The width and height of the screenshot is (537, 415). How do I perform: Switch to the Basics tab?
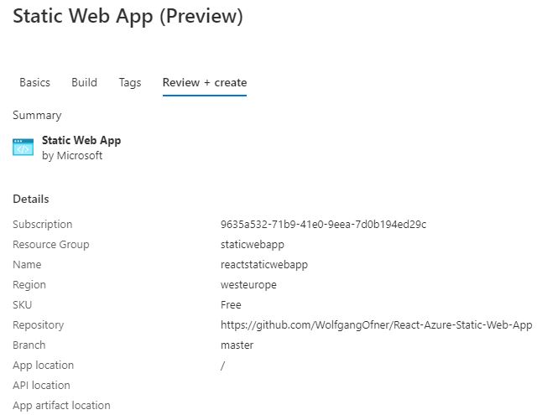pos(35,82)
